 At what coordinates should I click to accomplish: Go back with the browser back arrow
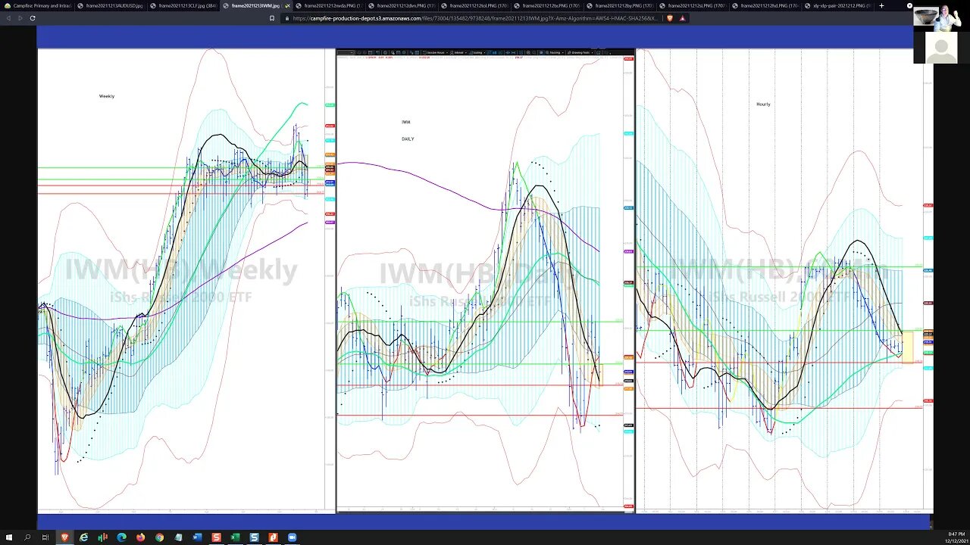(10, 17)
